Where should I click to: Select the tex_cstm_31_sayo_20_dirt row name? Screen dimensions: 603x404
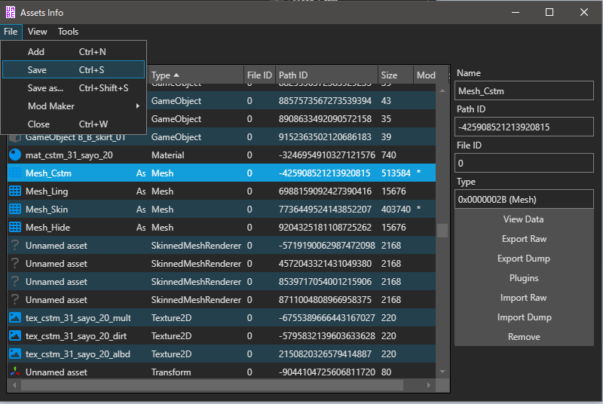pos(76,336)
